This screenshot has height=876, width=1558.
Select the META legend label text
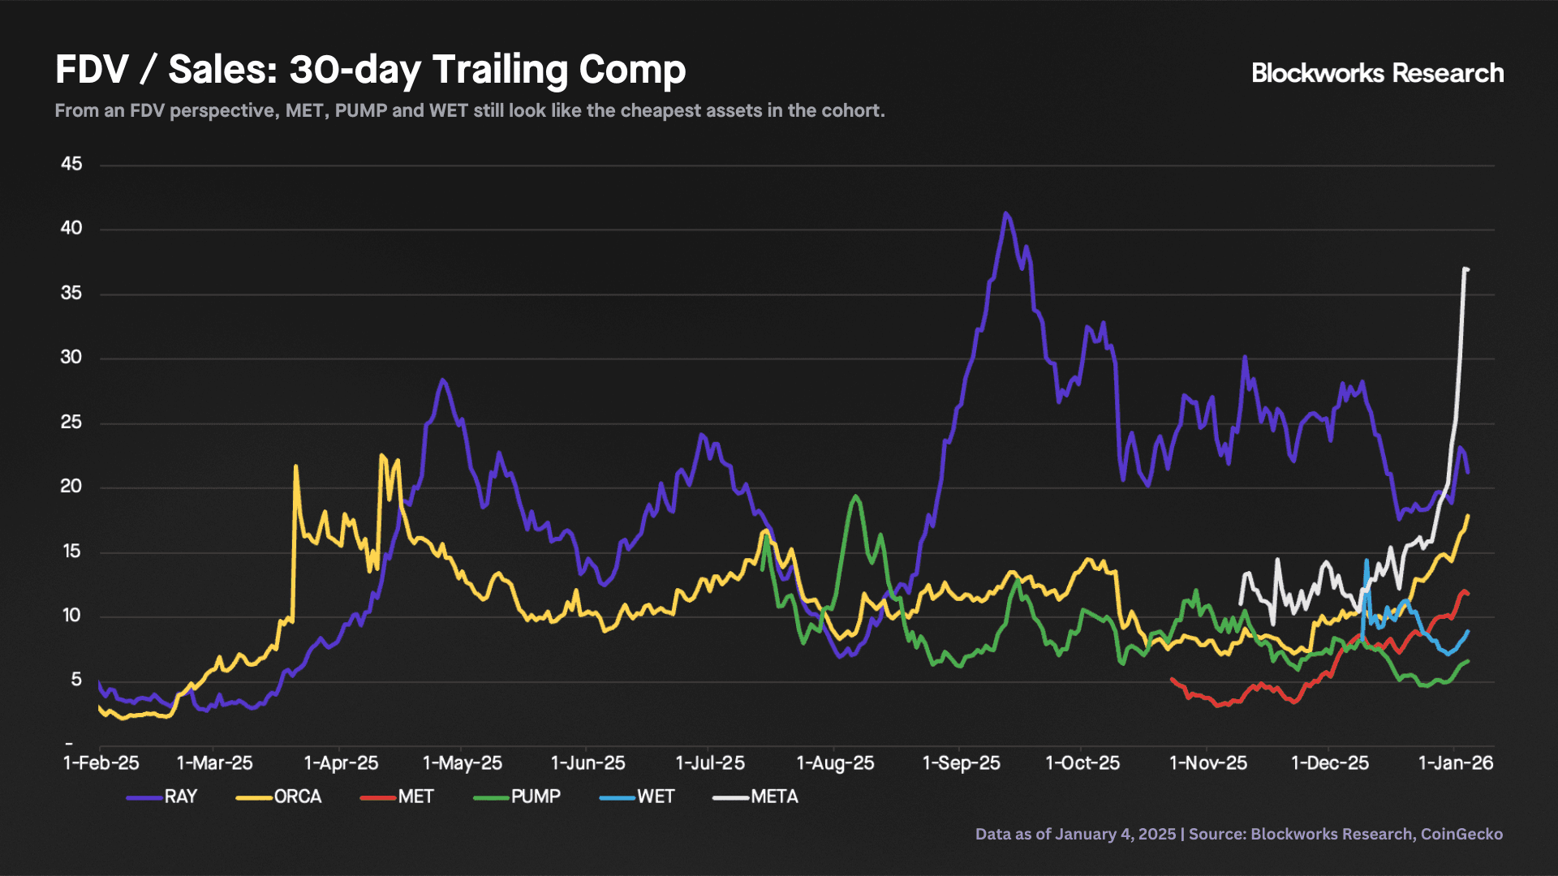point(774,797)
